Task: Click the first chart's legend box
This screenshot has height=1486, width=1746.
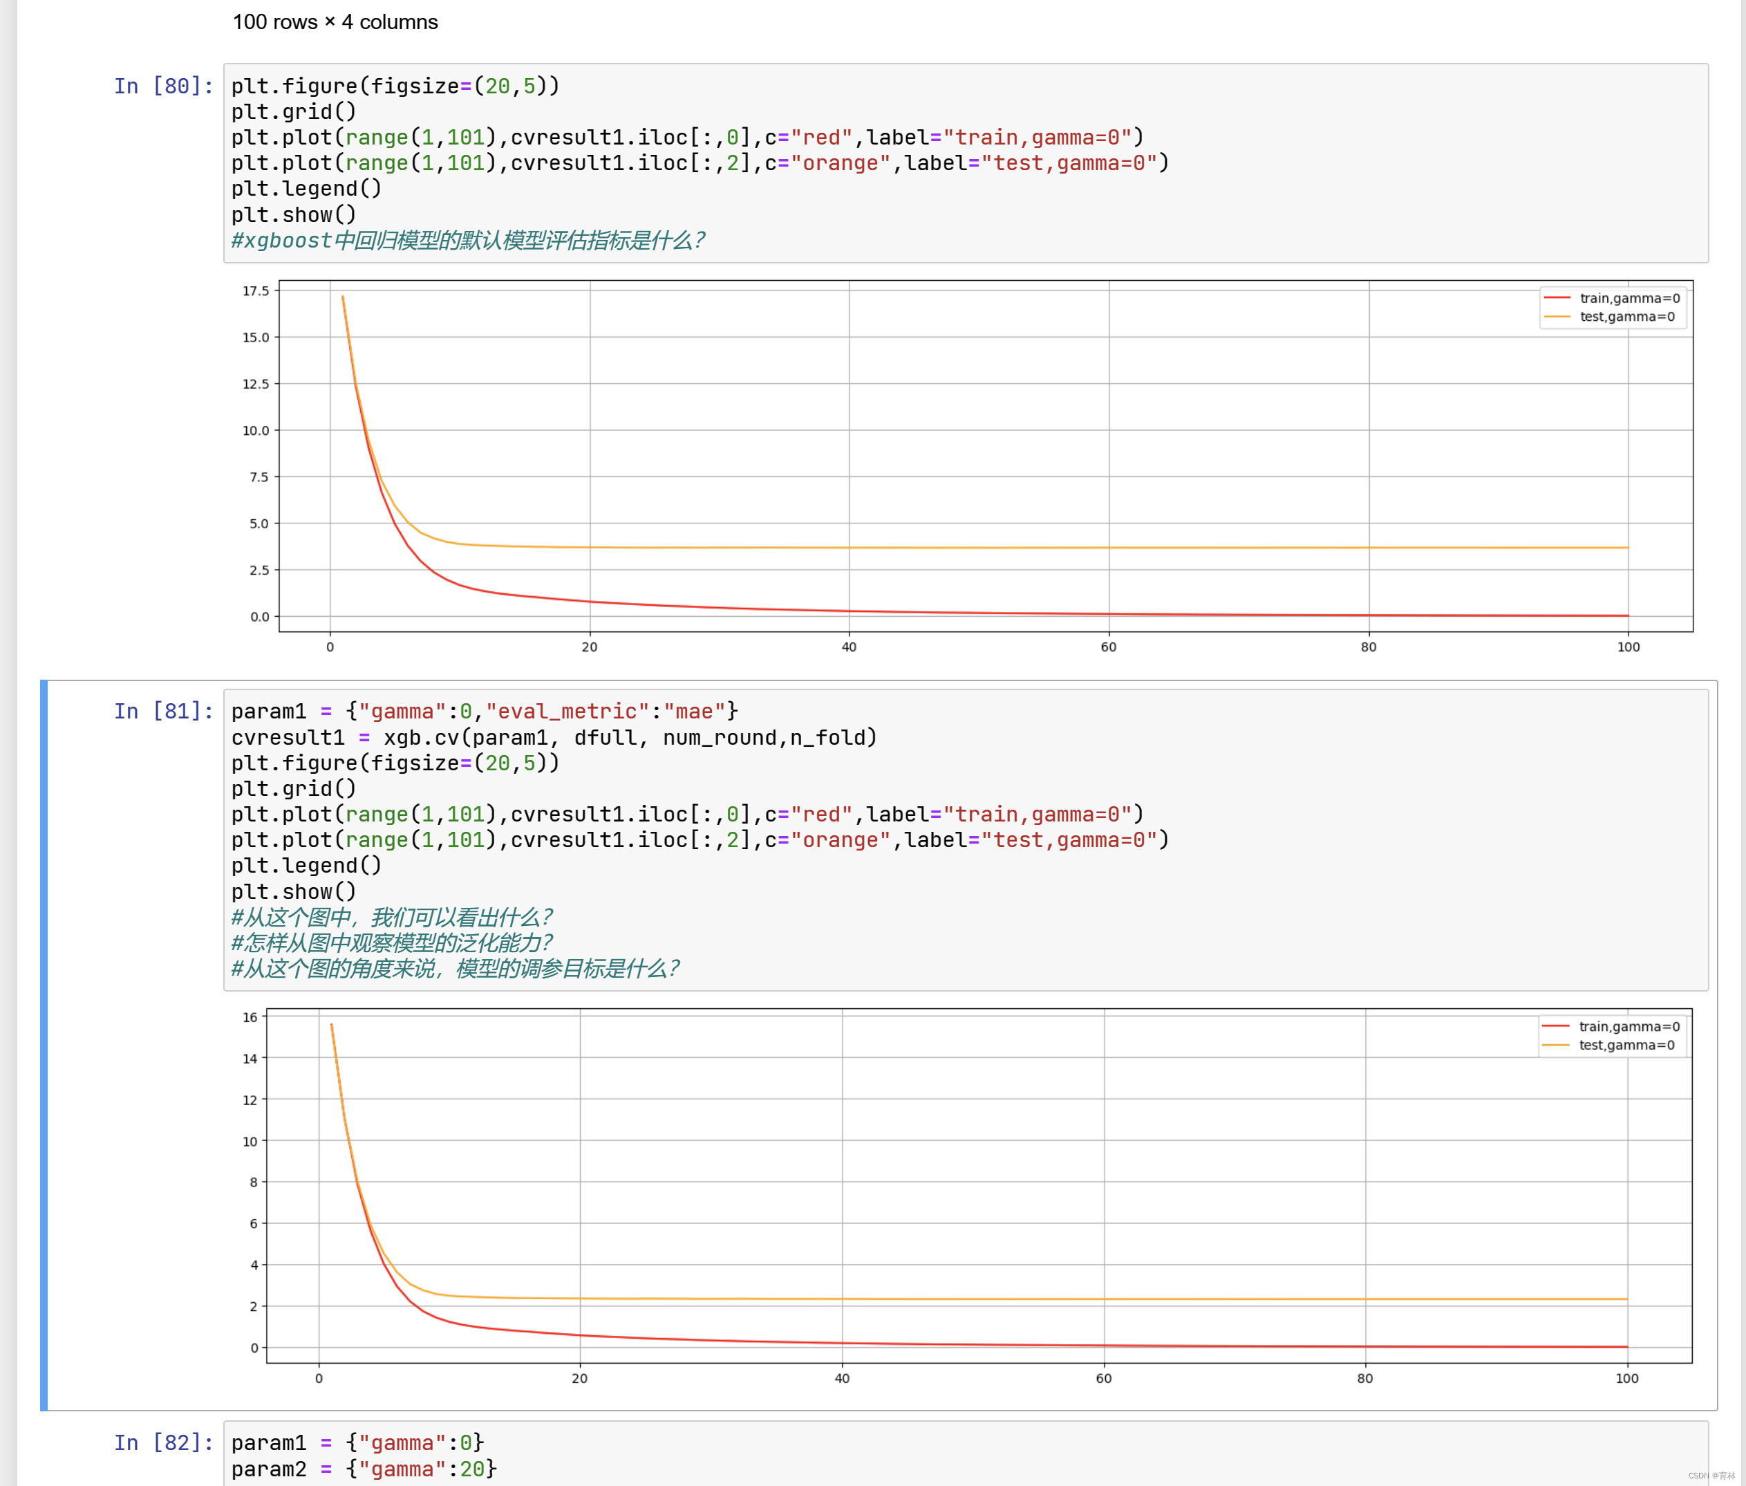Action: pos(1613,308)
